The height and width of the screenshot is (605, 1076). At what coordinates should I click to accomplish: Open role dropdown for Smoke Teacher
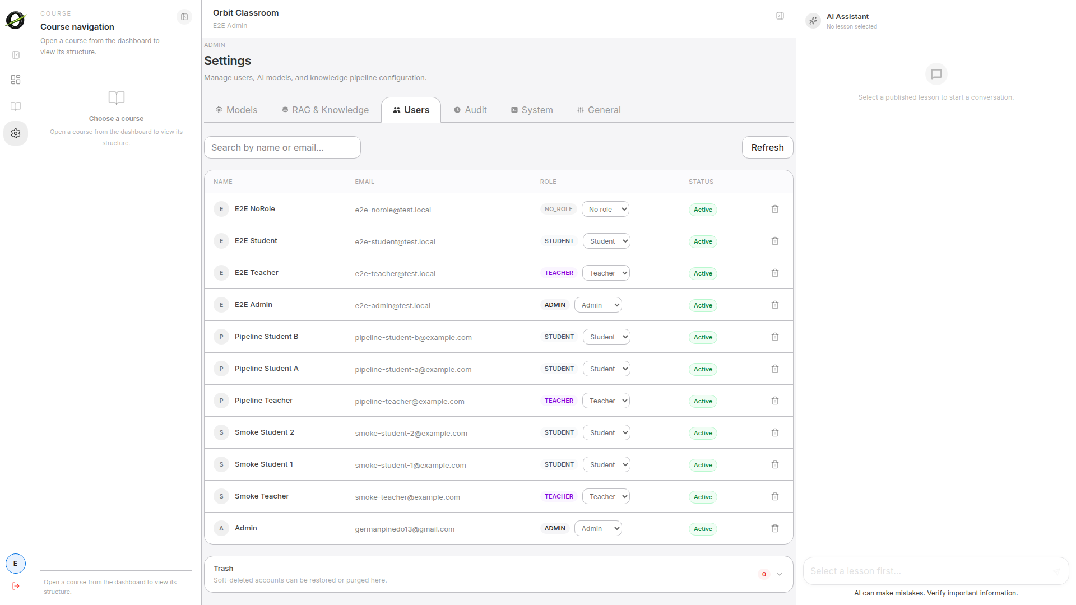606,496
